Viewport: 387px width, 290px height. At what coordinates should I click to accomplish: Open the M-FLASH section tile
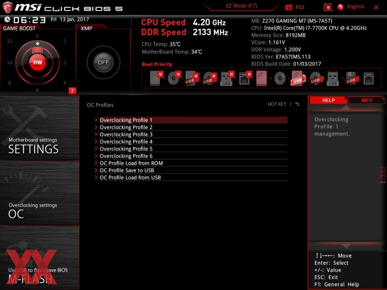click(x=40, y=258)
